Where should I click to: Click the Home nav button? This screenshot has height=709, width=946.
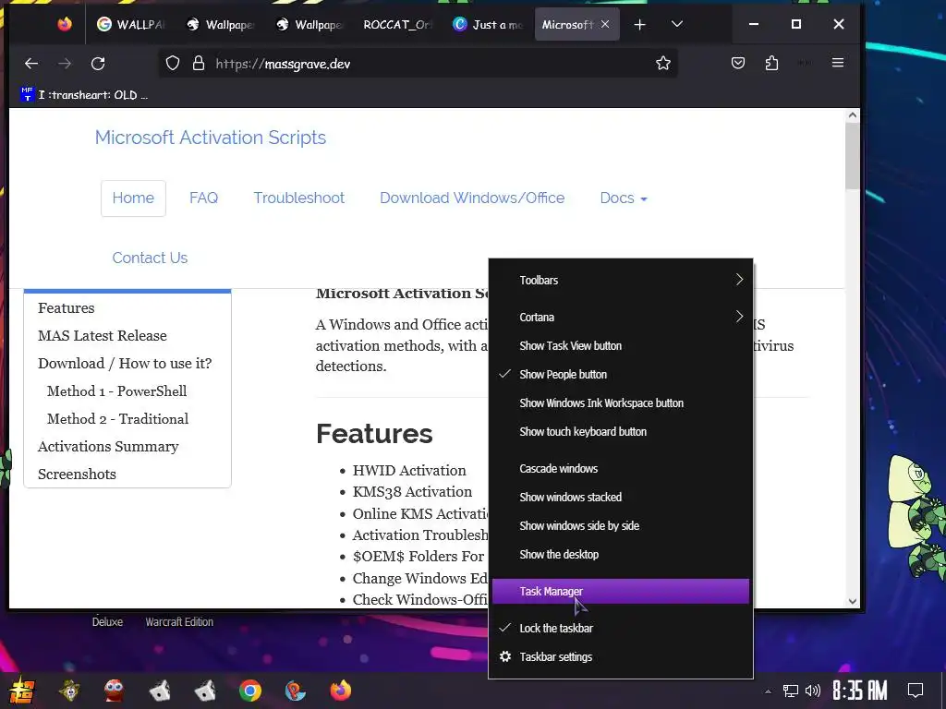133,198
